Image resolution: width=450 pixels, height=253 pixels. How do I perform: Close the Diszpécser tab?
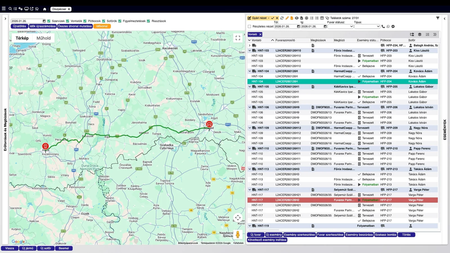(69, 9)
